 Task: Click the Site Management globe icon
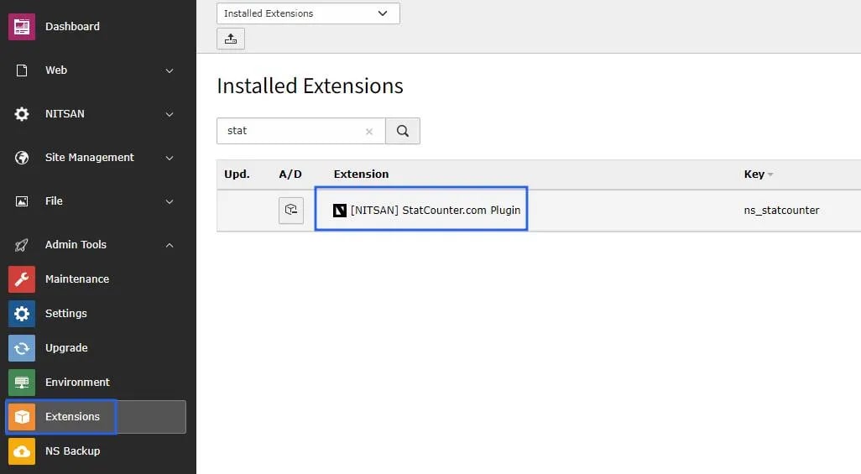coord(22,158)
